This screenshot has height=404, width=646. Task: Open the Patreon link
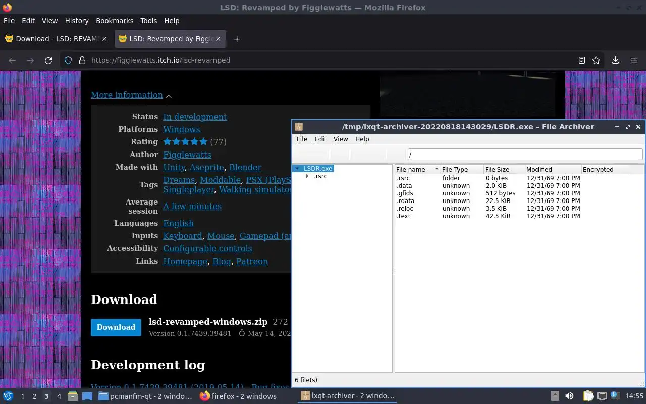coord(252,261)
